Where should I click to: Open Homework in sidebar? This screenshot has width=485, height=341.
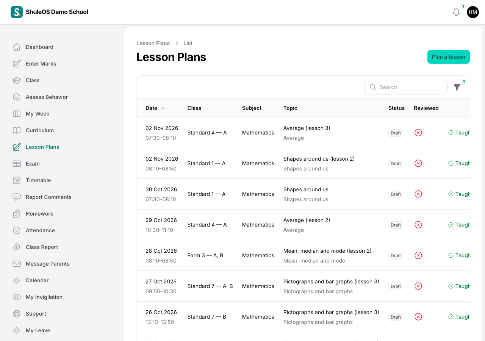(39, 214)
